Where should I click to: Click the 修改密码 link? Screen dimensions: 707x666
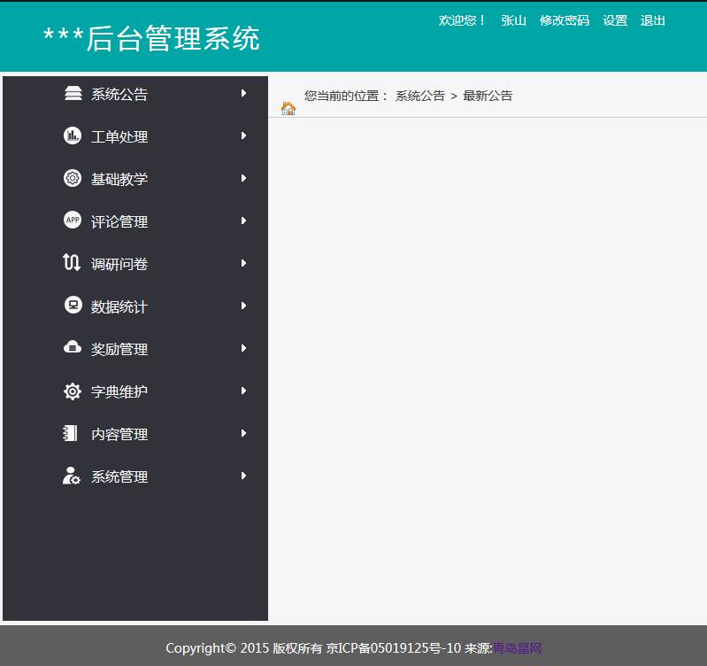565,20
